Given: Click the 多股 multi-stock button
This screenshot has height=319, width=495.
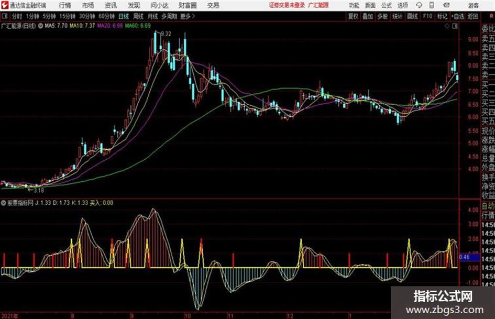Looking at the screenshot, I should [x=382, y=16].
